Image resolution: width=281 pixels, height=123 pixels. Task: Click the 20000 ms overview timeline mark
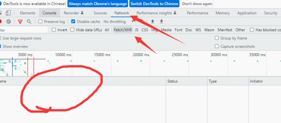[x=141, y=55]
